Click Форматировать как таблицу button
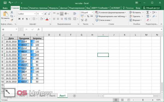The height and width of the screenshot is (102, 164). (111, 16)
